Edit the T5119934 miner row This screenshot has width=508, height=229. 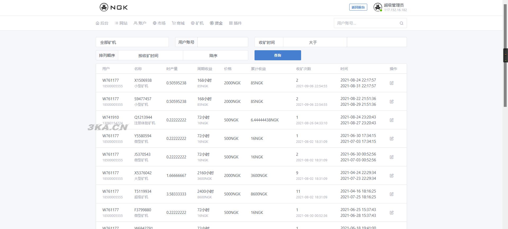(x=392, y=194)
